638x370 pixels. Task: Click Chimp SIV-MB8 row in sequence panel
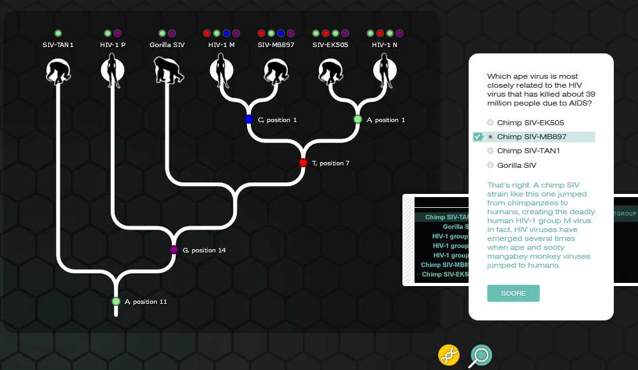444,265
